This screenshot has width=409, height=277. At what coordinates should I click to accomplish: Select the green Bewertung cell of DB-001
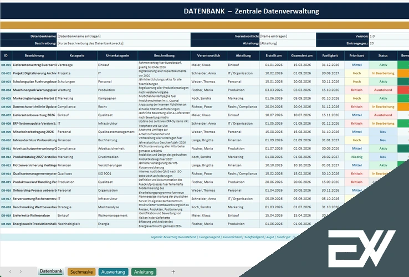pos(403,65)
